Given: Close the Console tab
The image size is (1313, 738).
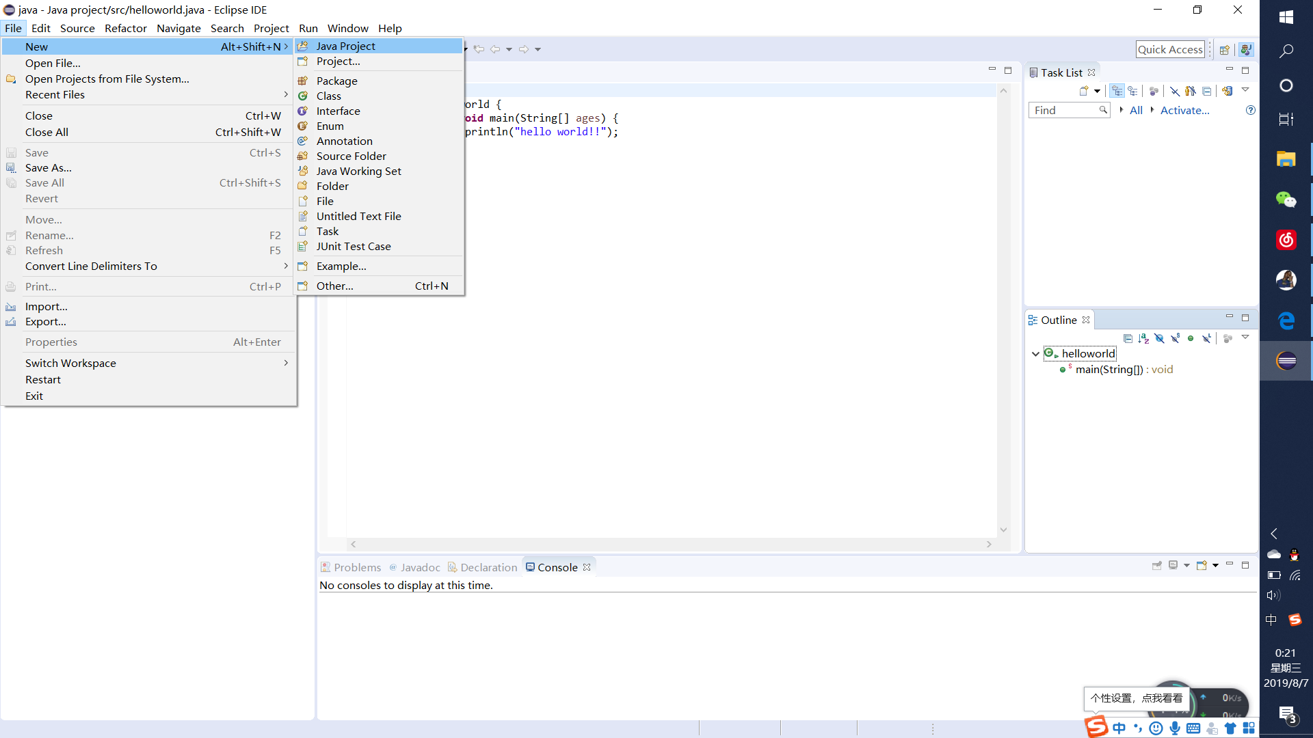Looking at the screenshot, I should [587, 567].
